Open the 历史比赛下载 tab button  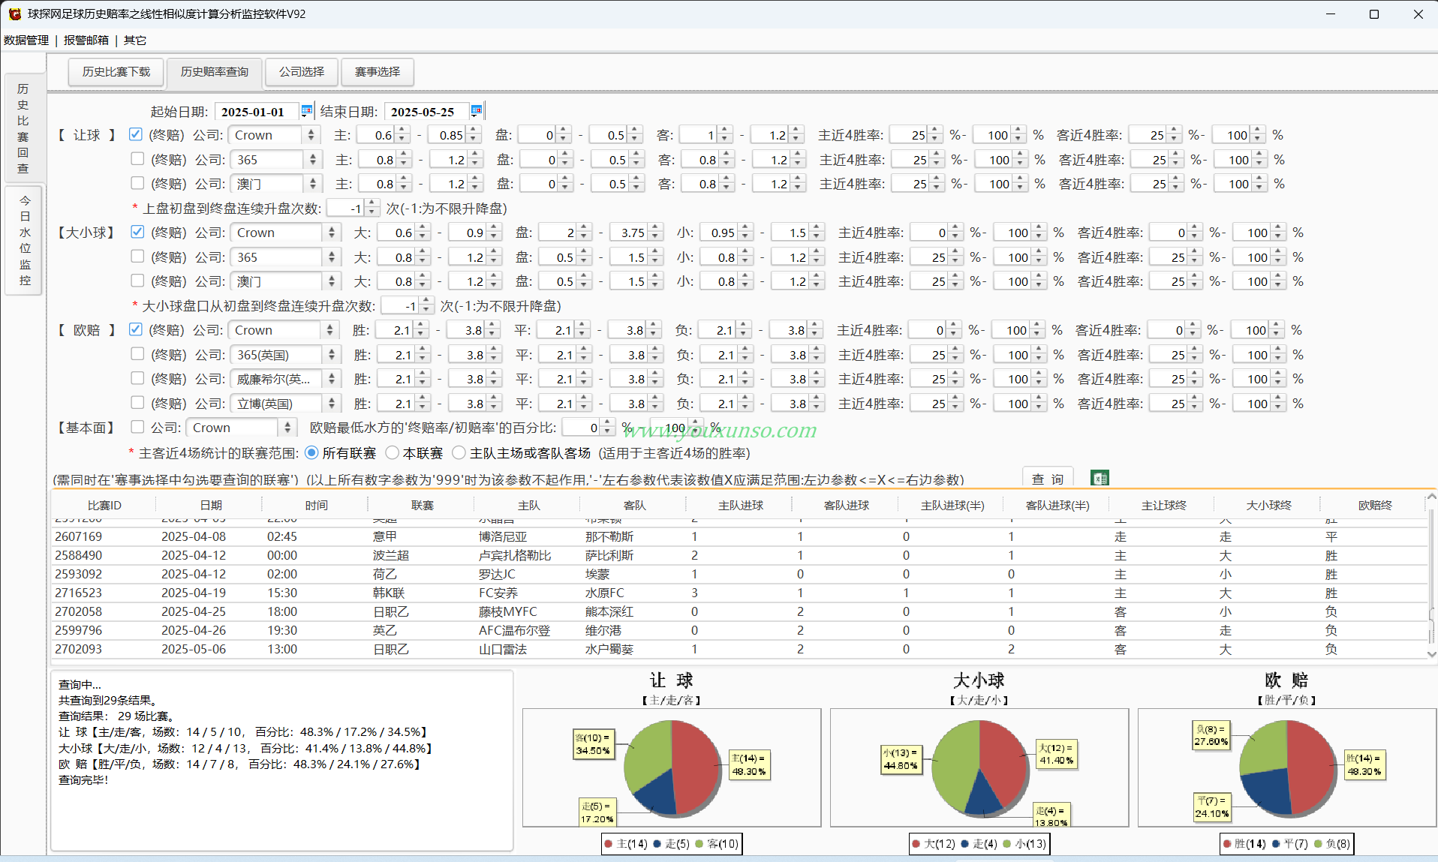116,72
